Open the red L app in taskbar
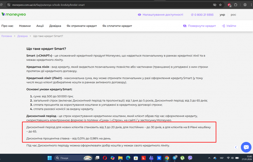Viewport: 253px width, 162px height. (x=143, y=158)
